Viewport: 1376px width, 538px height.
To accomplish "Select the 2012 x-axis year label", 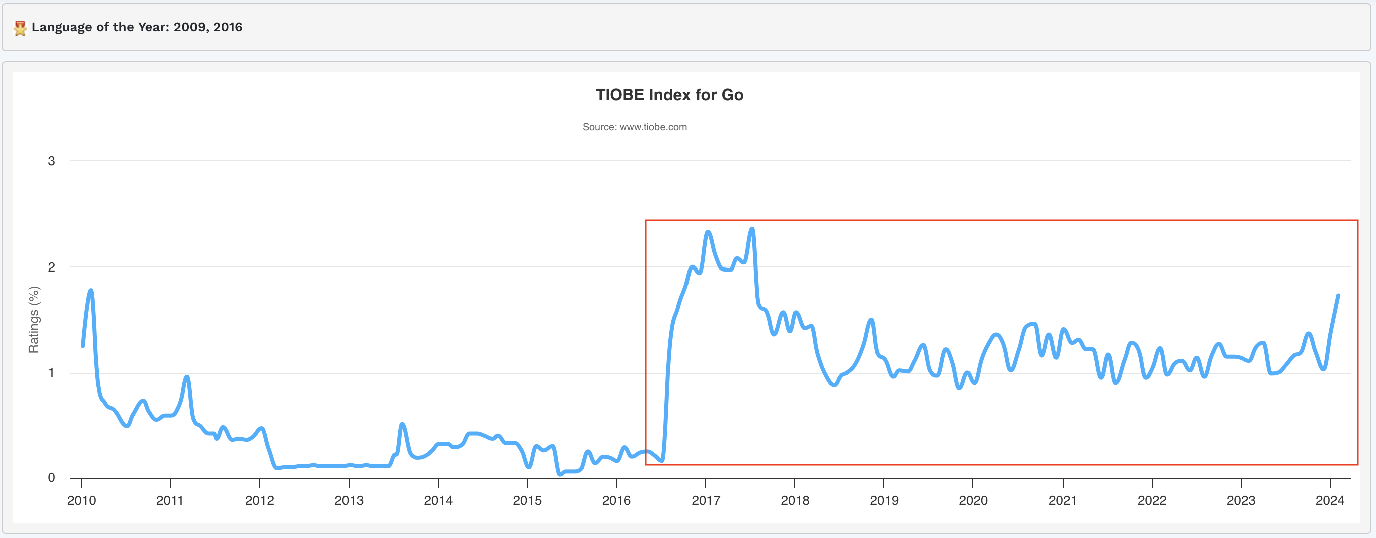I will [x=259, y=500].
